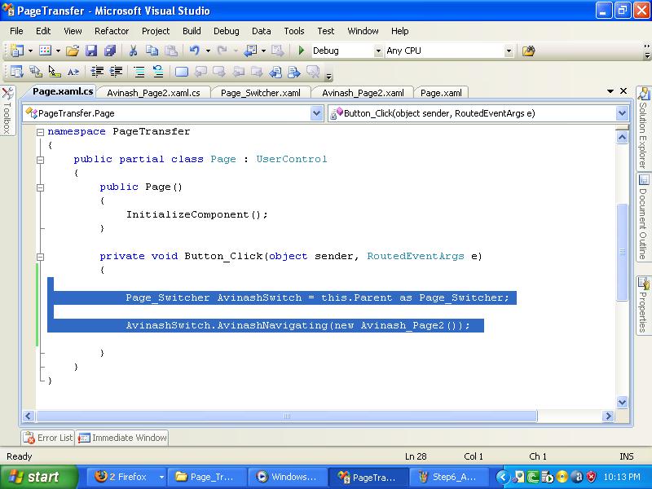652x489 pixels.
Task: Undo the last action
Action: pyautogui.click(x=194, y=51)
